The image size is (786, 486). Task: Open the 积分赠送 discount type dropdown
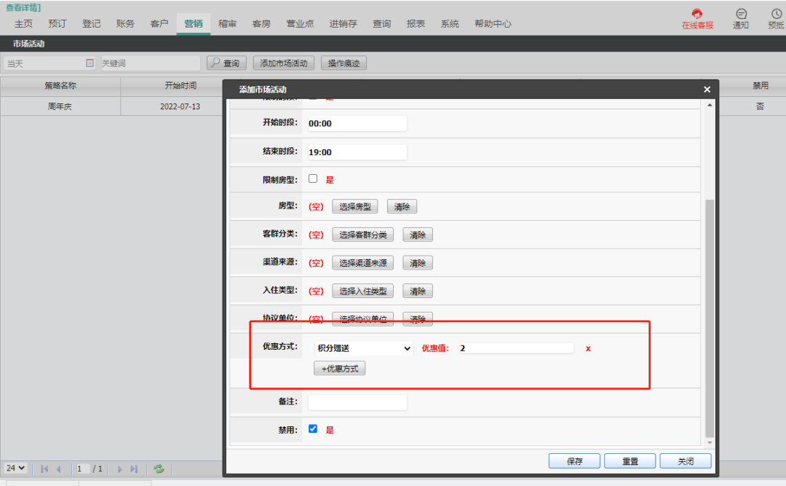364,348
